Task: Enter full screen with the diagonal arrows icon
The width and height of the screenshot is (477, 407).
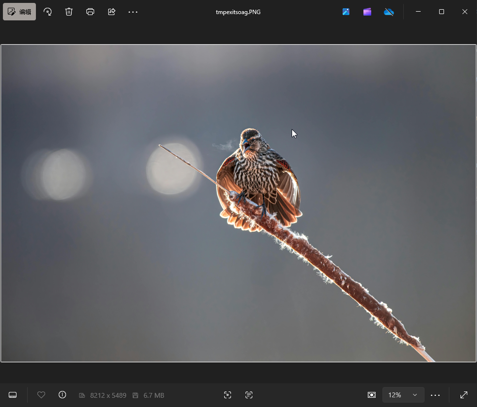Action: (464, 395)
